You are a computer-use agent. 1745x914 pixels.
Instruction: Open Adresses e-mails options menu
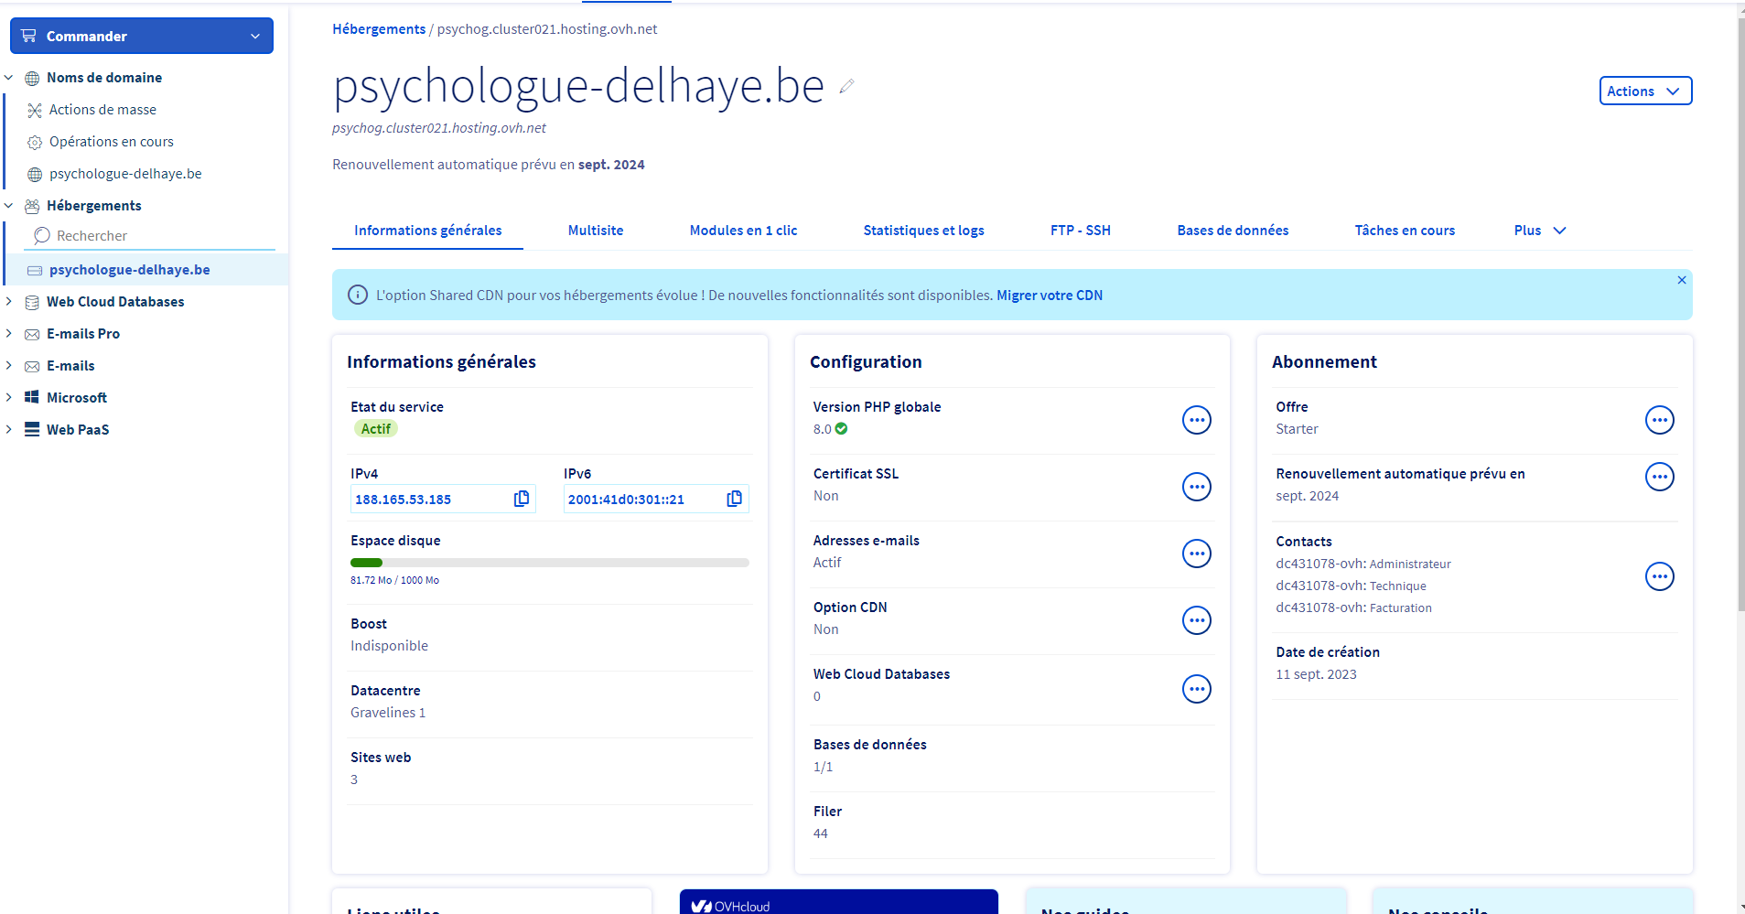1196,554
